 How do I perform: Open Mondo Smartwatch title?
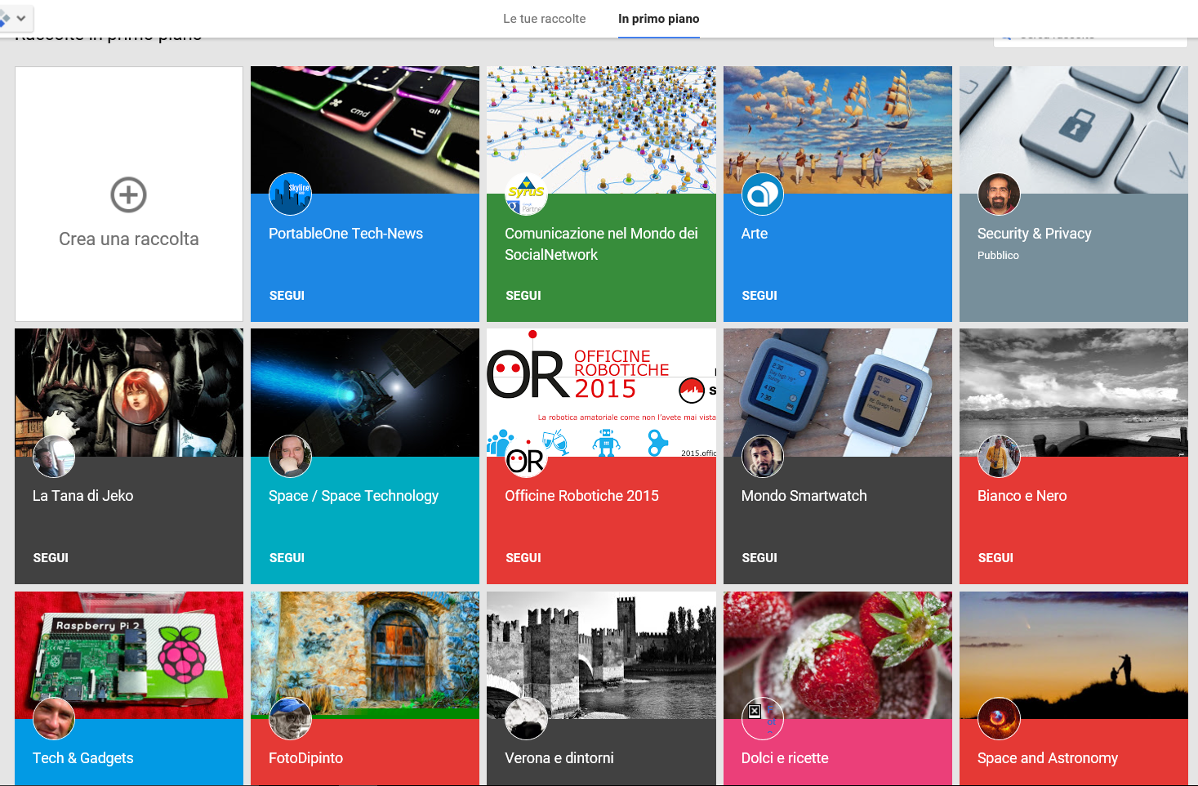tap(804, 496)
